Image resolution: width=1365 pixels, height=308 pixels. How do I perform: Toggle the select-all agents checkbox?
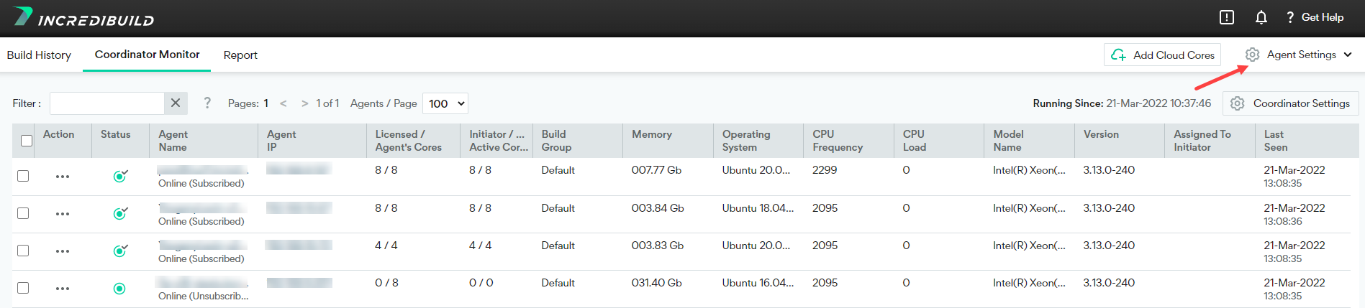click(27, 141)
